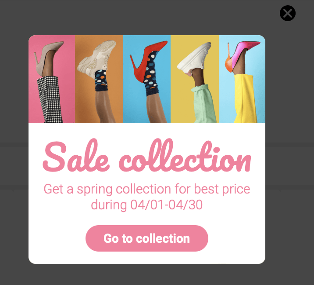Select the blue panel with red heel

147,79
